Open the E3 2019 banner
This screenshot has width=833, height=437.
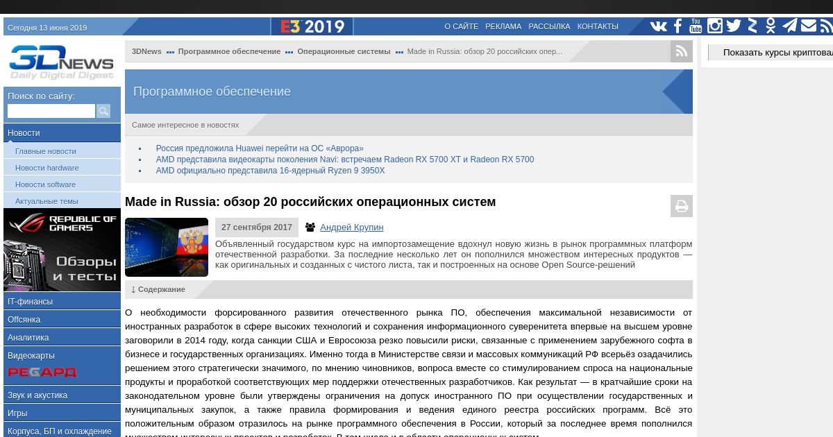click(x=312, y=26)
